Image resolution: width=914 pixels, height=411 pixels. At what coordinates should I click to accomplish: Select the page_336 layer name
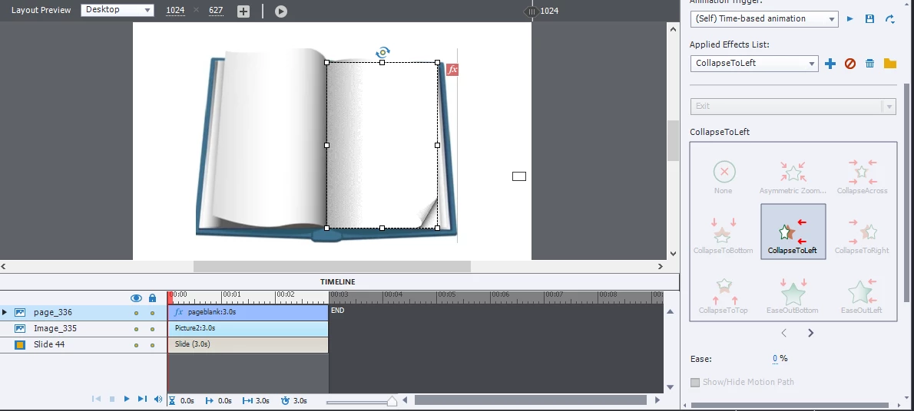(x=53, y=313)
